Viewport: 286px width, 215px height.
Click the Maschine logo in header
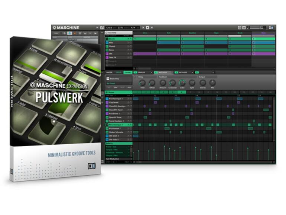click(x=66, y=28)
